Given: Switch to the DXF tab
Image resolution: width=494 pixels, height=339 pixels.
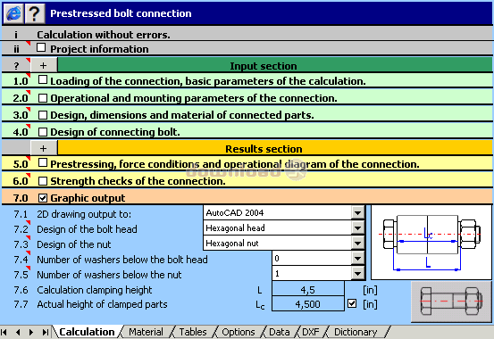Looking at the screenshot, I should pos(310,332).
